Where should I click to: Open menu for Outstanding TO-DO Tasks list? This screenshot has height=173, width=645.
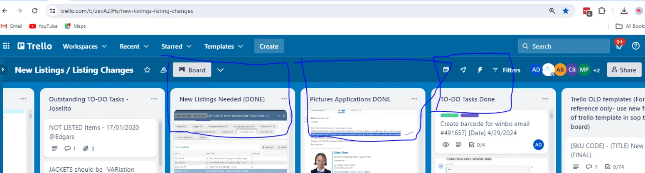click(154, 99)
